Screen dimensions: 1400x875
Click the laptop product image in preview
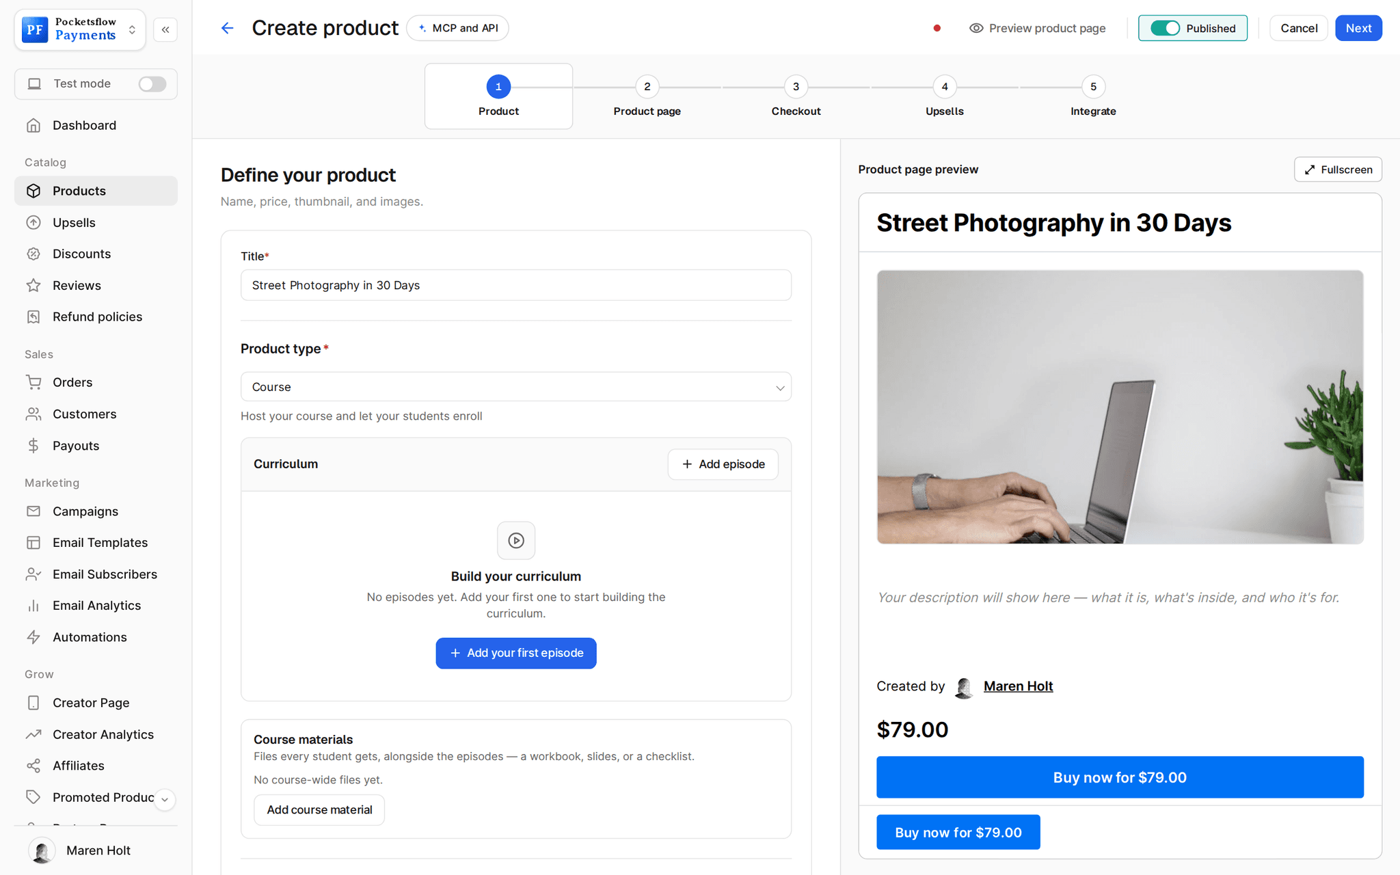click(x=1120, y=407)
